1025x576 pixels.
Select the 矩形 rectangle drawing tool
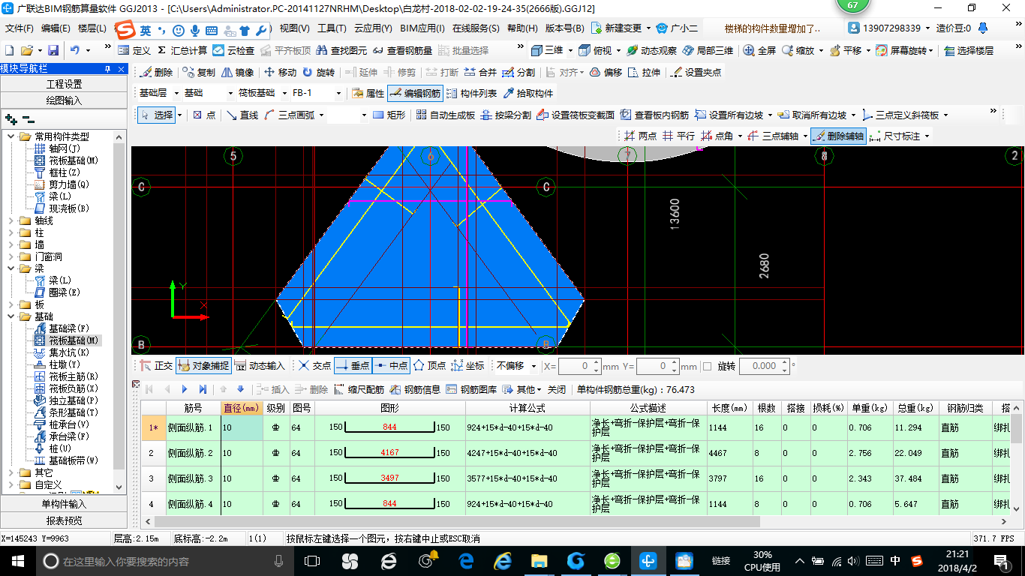(x=389, y=115)
